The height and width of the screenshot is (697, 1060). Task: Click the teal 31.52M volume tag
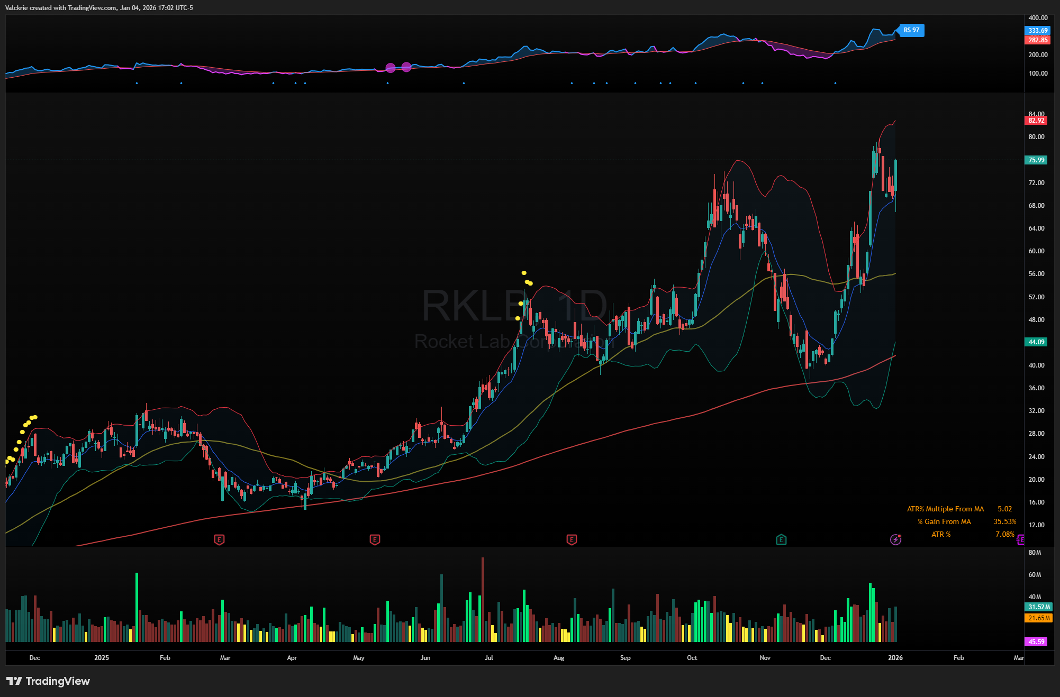(1039, 607)
